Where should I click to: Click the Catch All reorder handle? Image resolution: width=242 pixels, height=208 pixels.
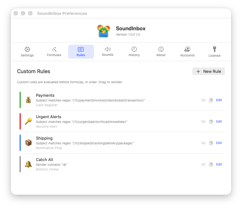203,165
